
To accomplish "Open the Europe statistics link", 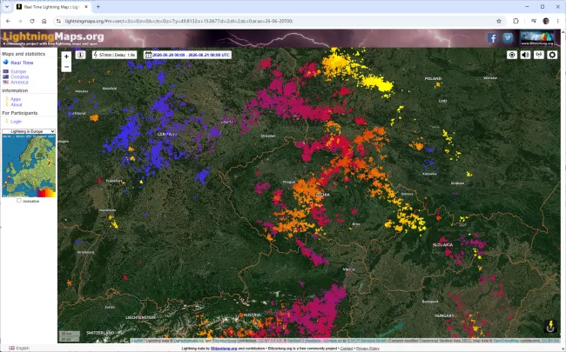I will (x=18, y=71).
